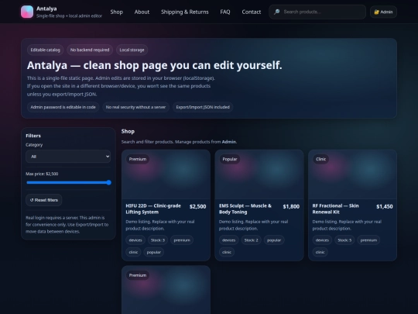This screenshot has width=418, height=314.
Task: Click the Popular badge on EMS Sculpt card
Action: click(230, 159)
